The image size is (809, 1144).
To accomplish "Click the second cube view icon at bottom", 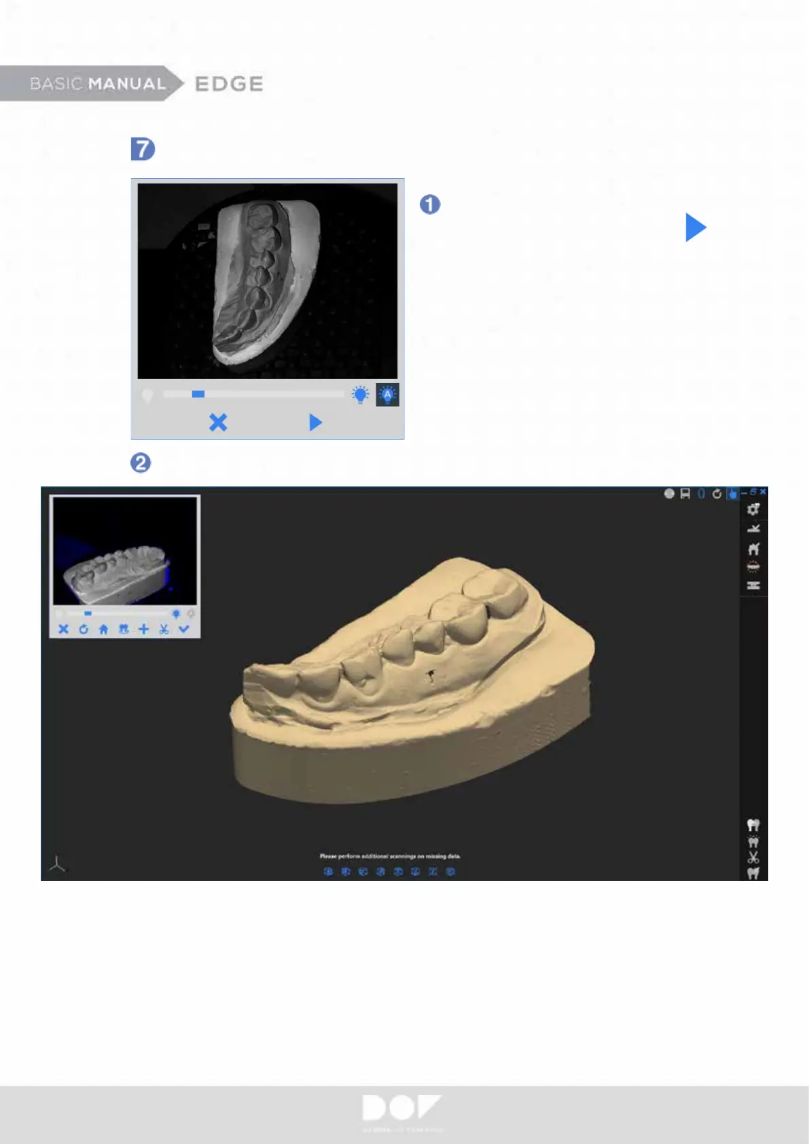I will [x=346, y=872].
